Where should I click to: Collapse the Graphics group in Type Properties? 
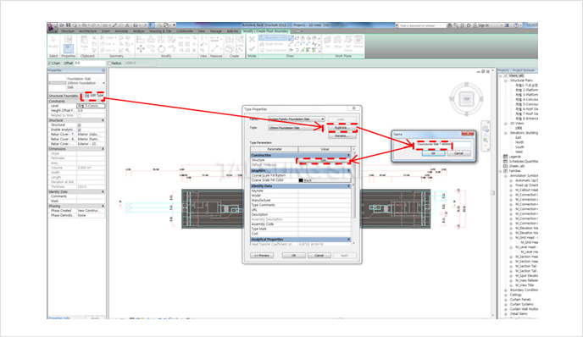348,170
